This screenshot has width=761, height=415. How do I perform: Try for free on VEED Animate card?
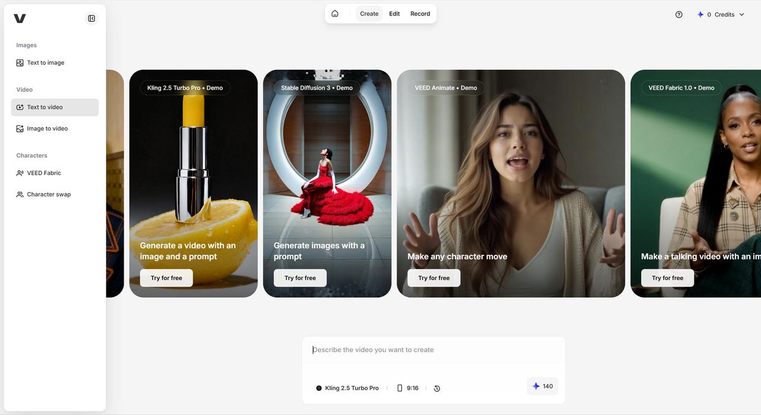pyautogui.click(x=433, y=278)
